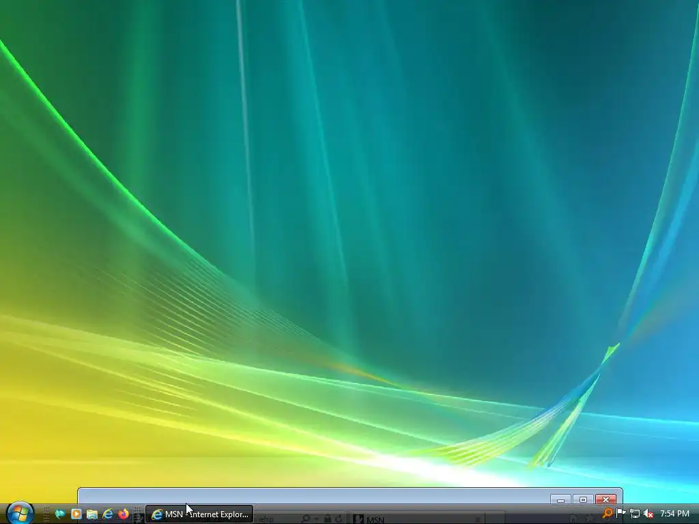Launch Internet Explorer from quick launch

[107, 514]
